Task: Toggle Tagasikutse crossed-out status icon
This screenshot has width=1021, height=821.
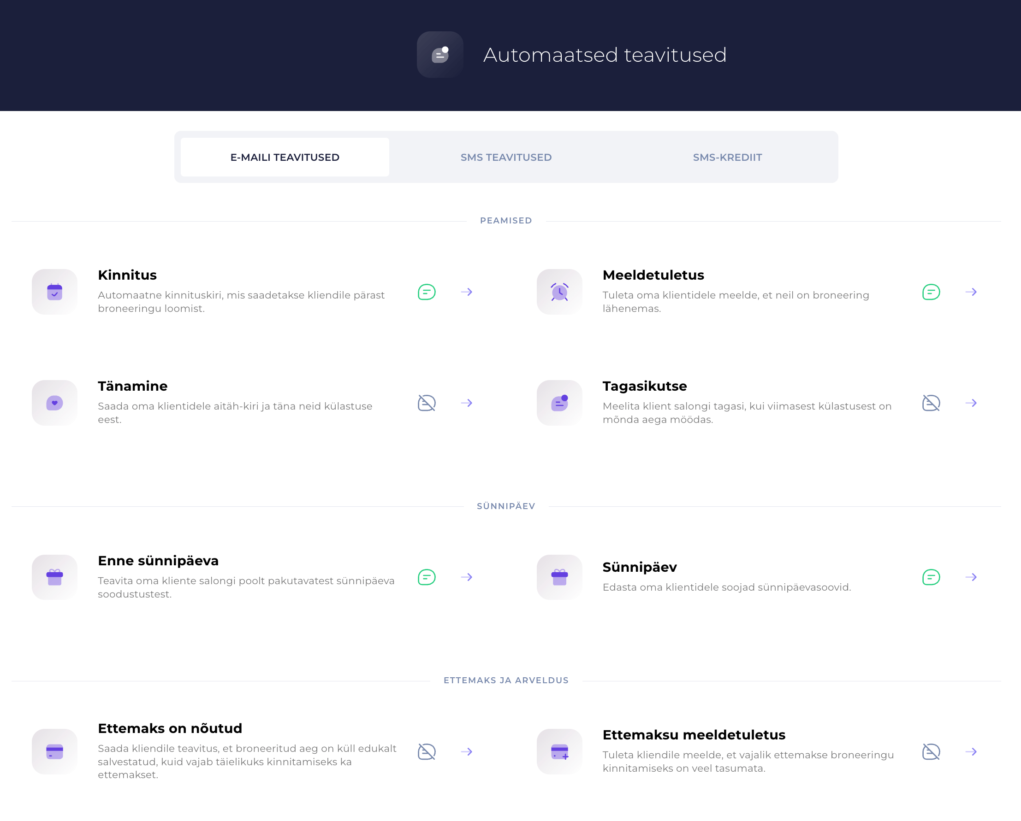Action: tap(931, 403)
